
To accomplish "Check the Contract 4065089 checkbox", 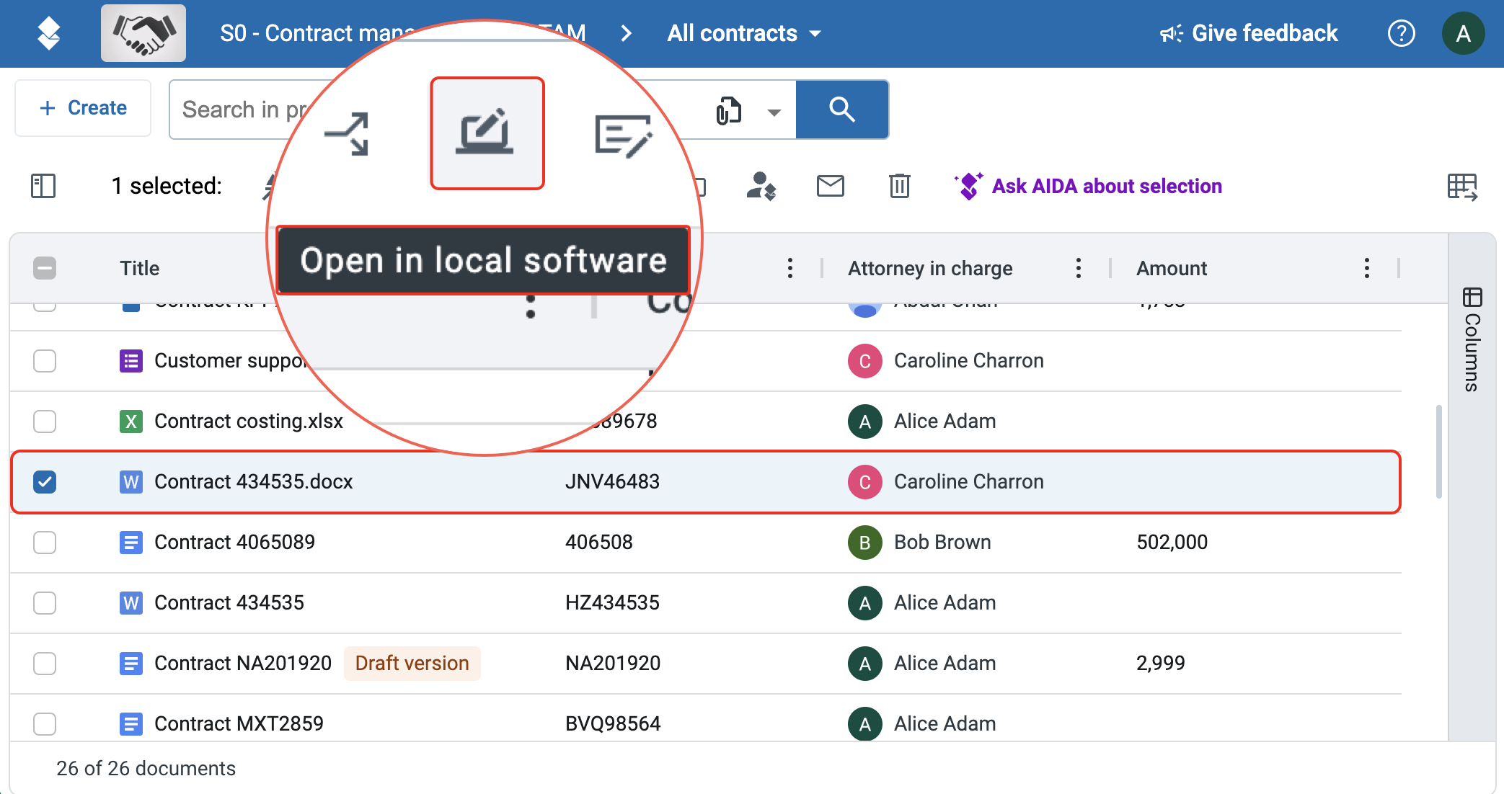I will click(x=45, y=542).
